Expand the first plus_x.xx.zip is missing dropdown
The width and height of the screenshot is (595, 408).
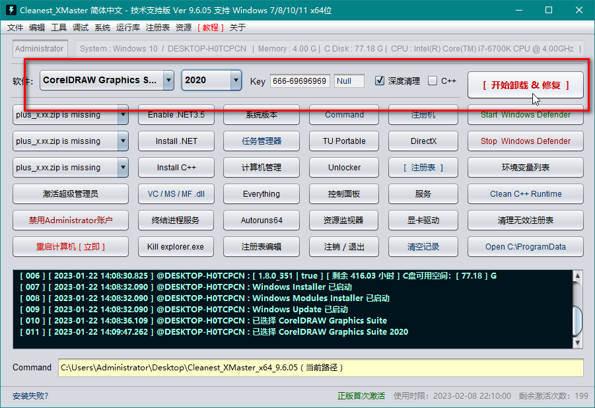click(x=123, y=115)
